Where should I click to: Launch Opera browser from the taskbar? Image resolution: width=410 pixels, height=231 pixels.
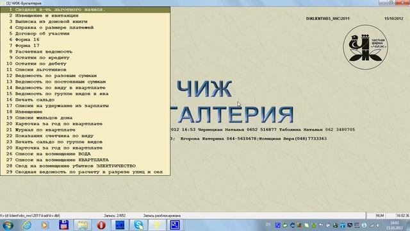pos(101,225)
